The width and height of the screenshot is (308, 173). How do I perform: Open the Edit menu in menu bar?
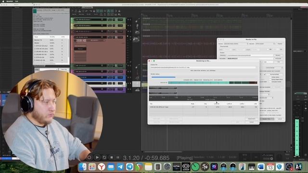coord(17,1)
